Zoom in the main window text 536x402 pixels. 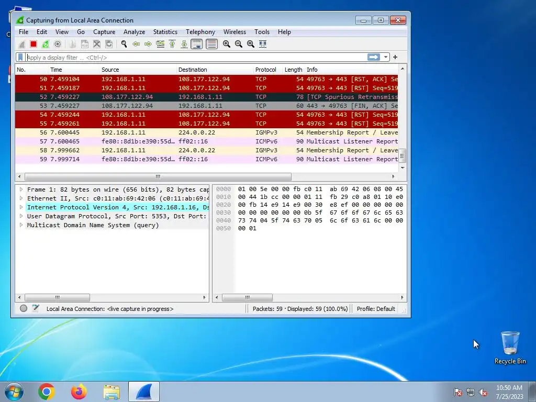point(226,44)
